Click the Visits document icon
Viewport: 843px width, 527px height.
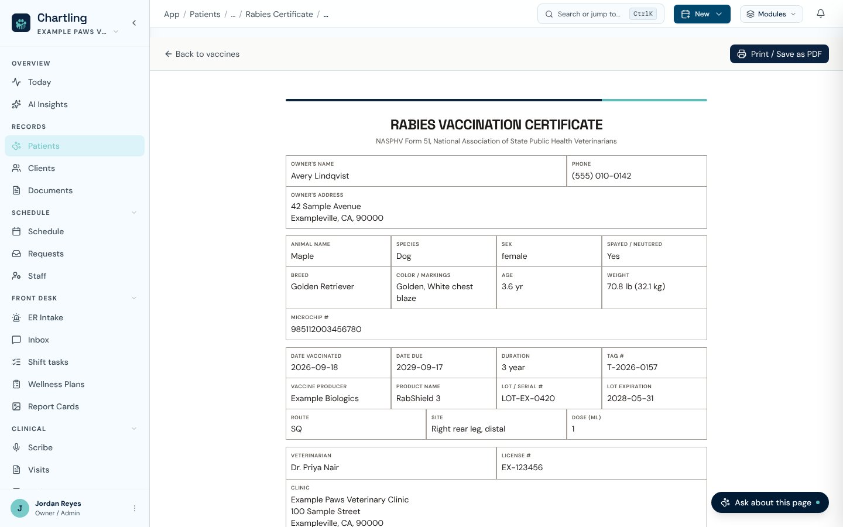tap(16, 470)
